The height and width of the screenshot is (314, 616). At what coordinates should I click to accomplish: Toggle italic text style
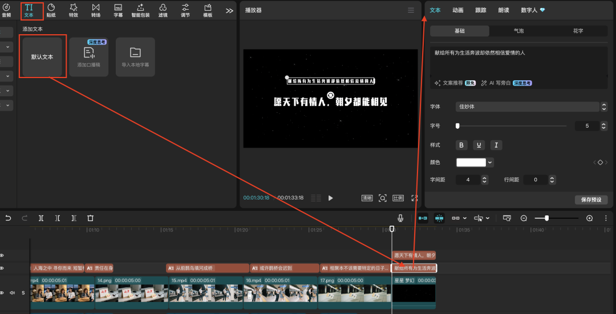point(496,145)
